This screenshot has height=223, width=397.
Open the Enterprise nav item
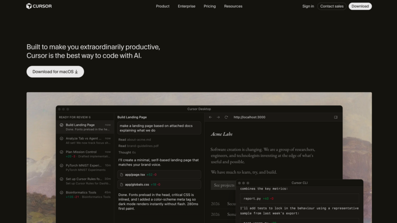point(186,6)
